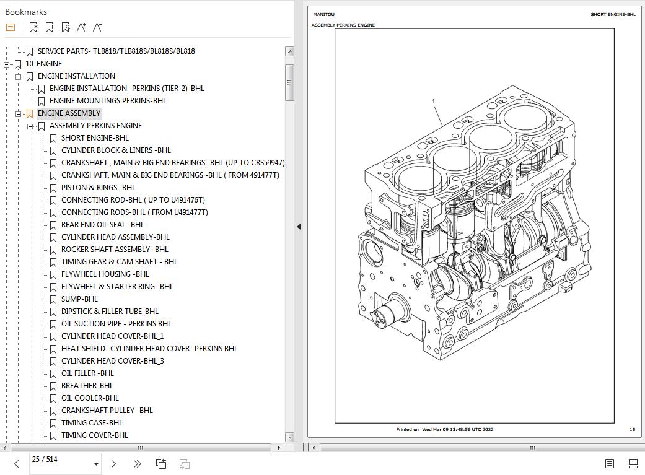The width and height of the screenshot is (645, 475).
Task: Click the add new bookmark icon
Action: click(x=50, y=27)
